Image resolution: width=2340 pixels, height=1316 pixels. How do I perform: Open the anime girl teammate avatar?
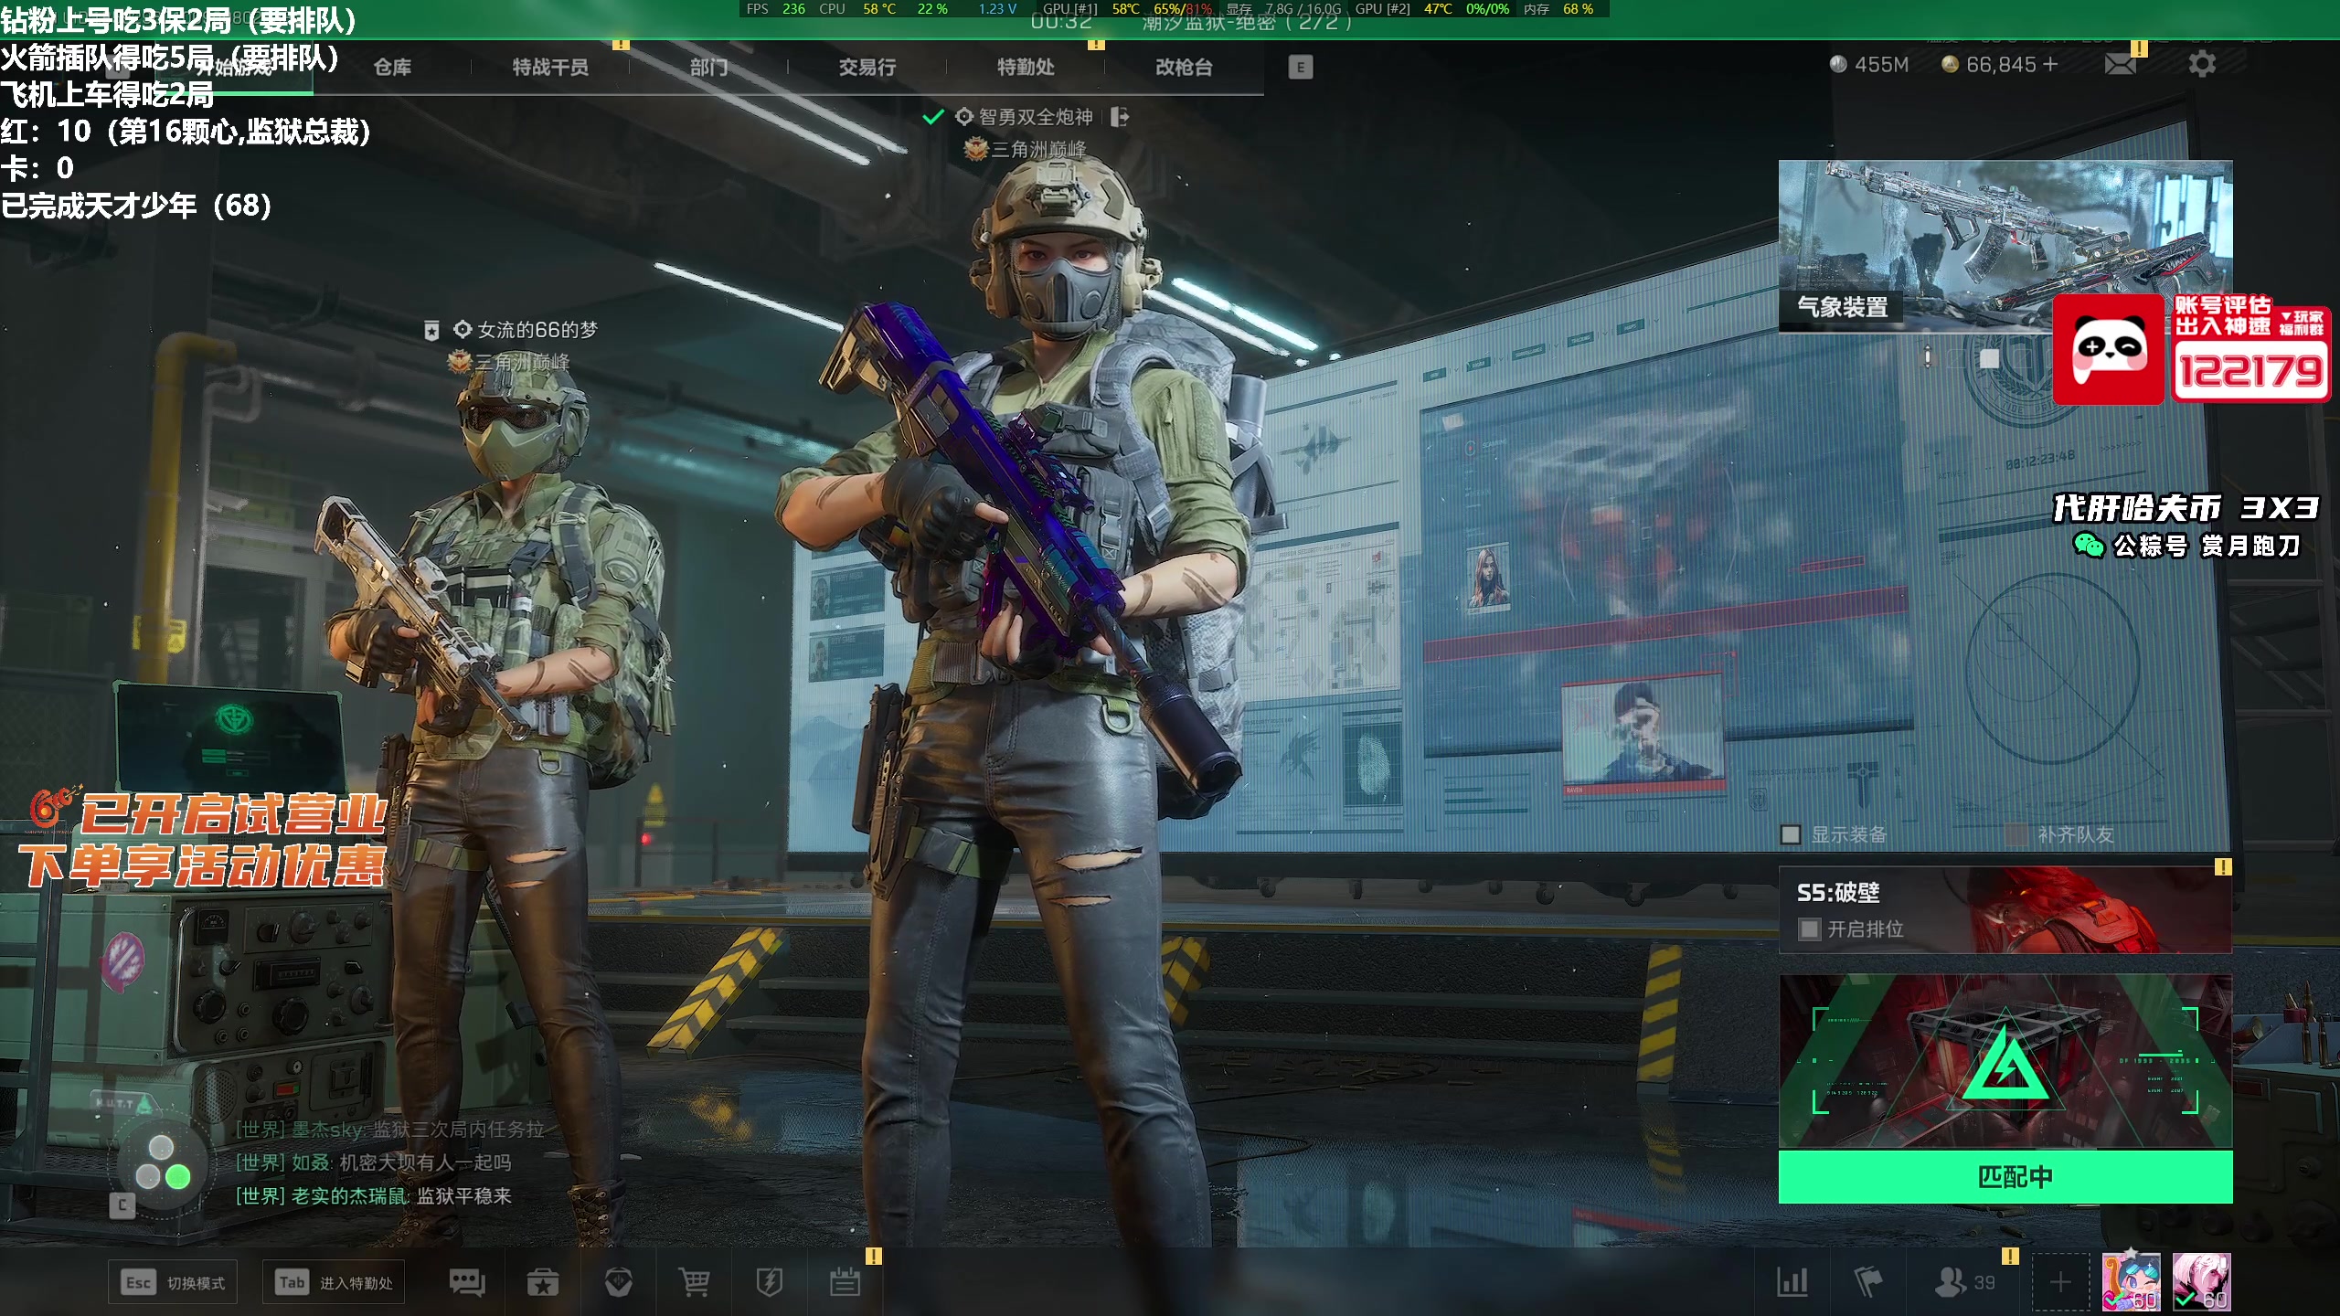tap(2132, 1282)
